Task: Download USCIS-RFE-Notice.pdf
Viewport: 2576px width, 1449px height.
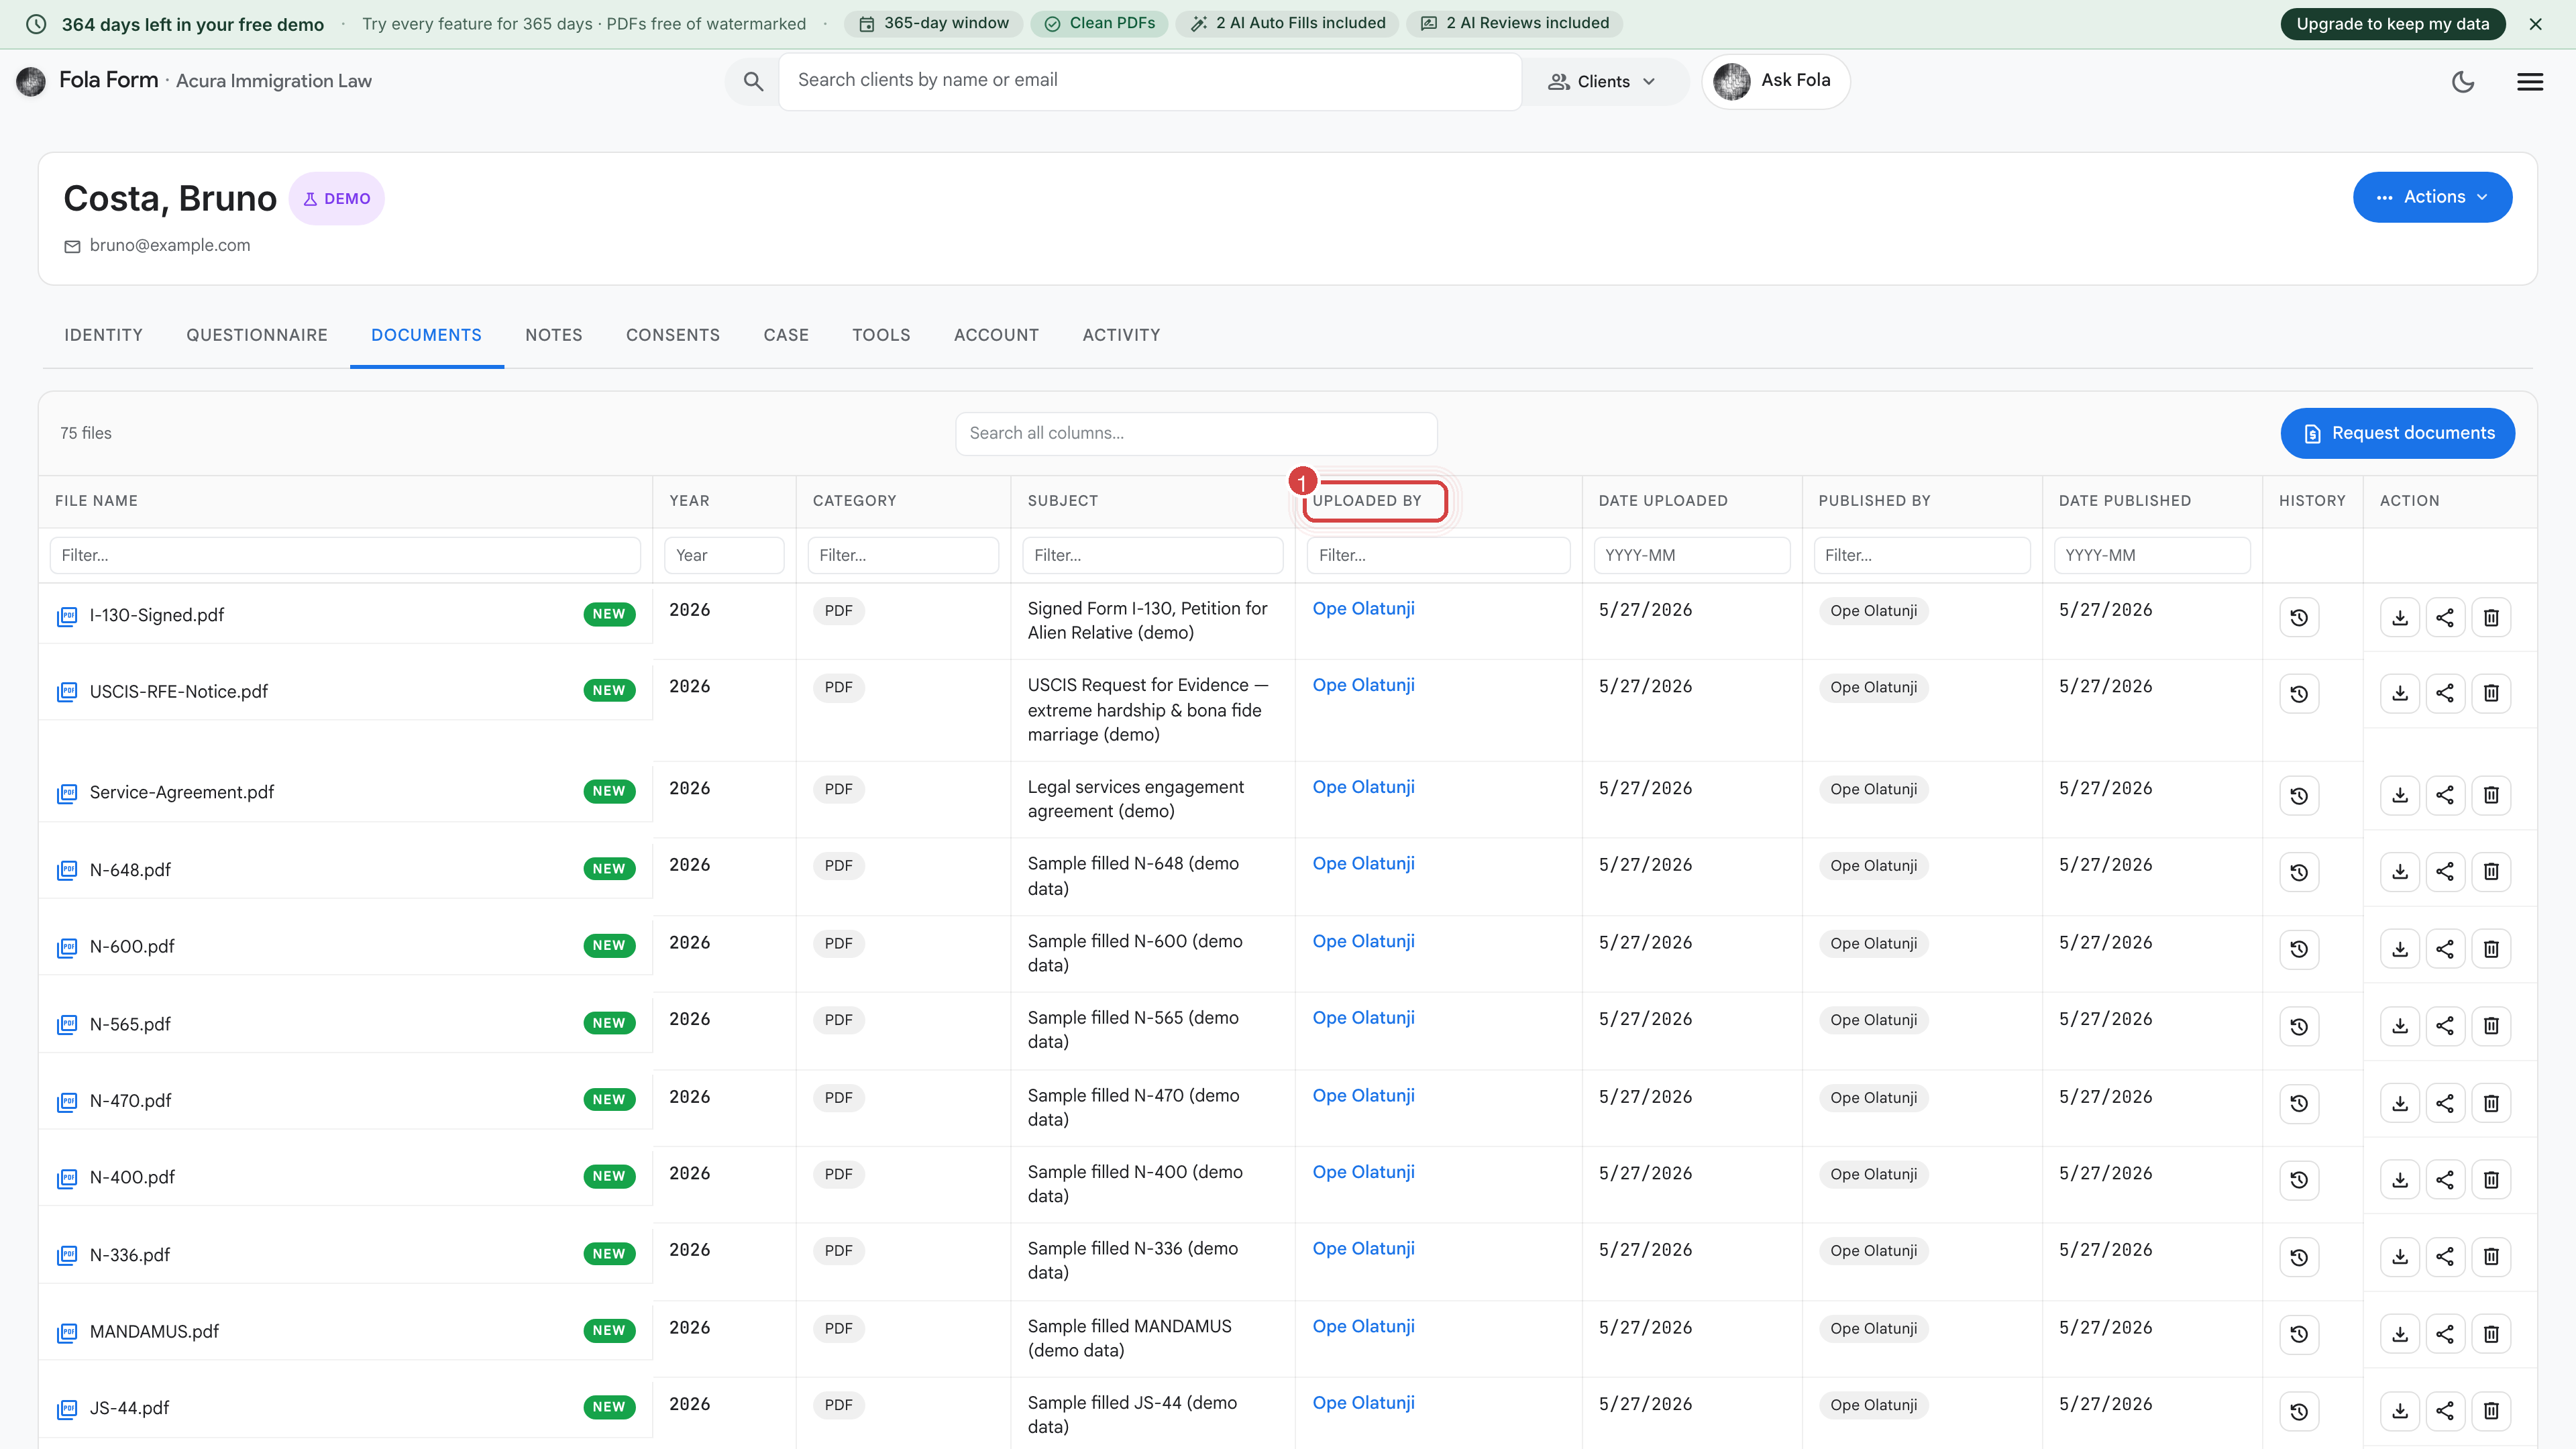Action: click(x=2399, y=693)
